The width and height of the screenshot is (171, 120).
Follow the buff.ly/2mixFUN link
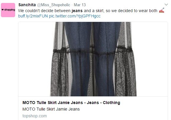click(33, 16)
